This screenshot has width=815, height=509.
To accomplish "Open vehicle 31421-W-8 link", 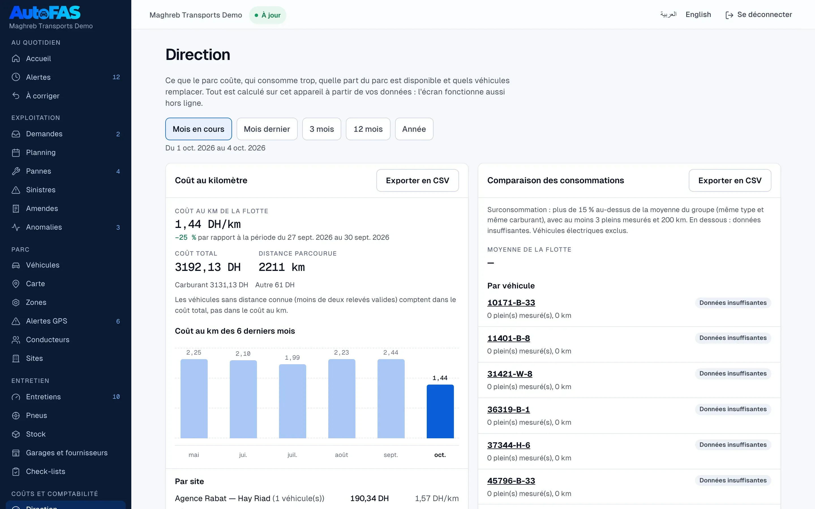I will pos(510,374).
